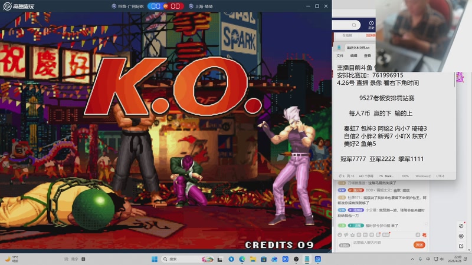Open the night-mode moon icon in the right sidebar

click(x=461, y=226)
